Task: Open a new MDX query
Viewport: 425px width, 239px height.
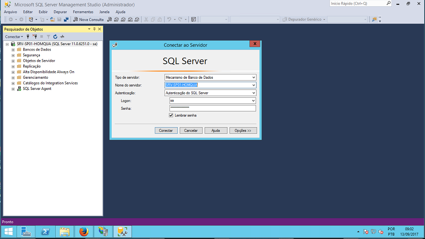Action: click(x=116, y=19)
